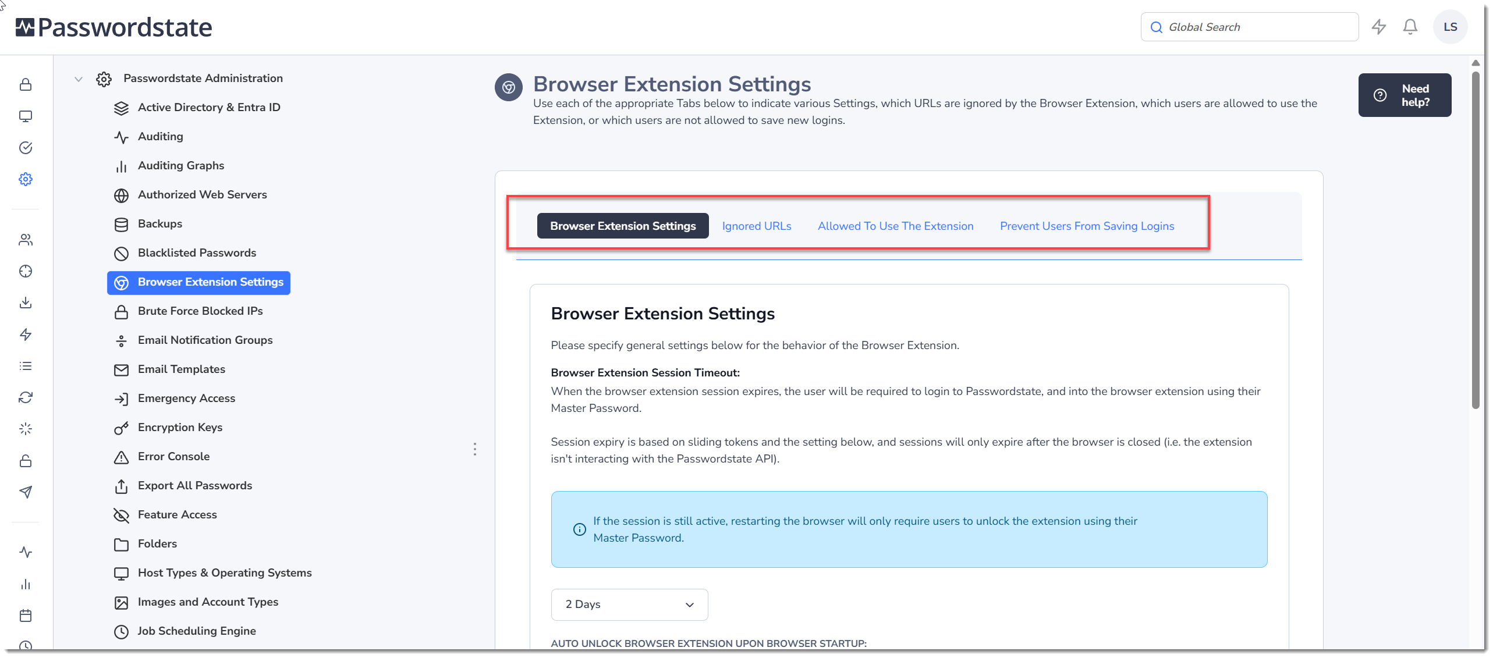Open the users icon in left rail
The width and height of the screenshot is (1493, 658).
click(x=26, y=240)
